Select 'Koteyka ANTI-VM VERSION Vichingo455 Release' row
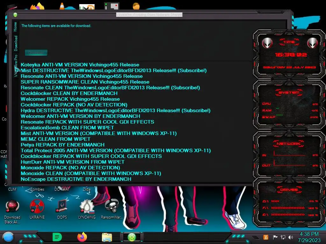 click(x=80, y=65)
